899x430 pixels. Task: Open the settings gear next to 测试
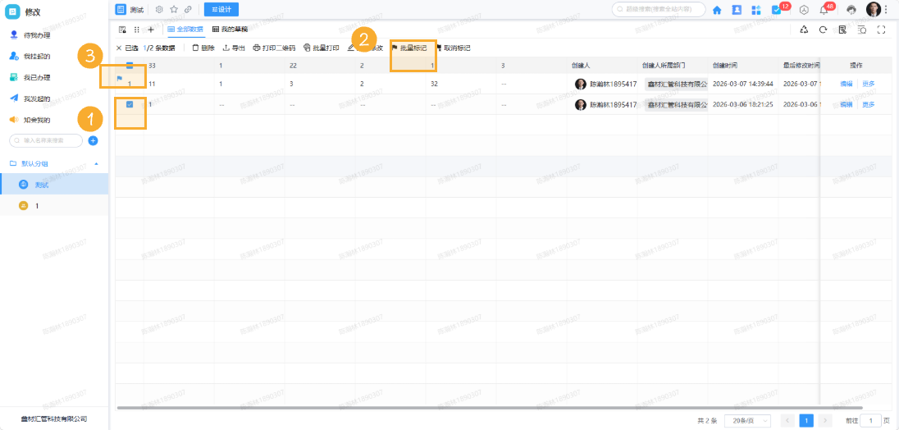(x=159, y=10)
